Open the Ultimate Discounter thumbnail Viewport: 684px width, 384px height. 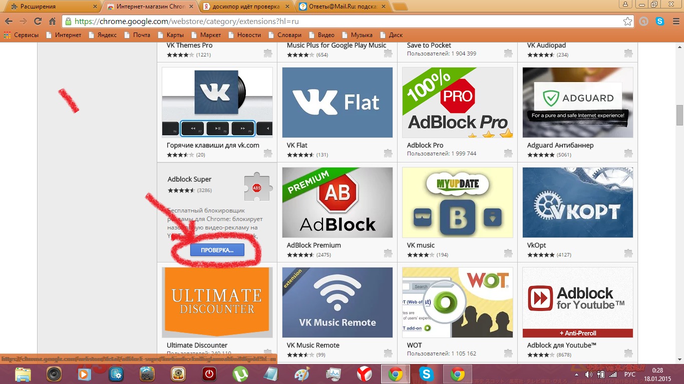(x=217, y=302)
